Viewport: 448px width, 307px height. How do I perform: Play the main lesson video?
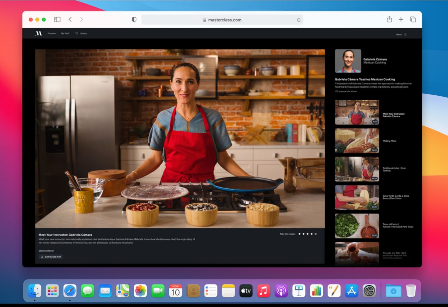click(x=180, y=138)
